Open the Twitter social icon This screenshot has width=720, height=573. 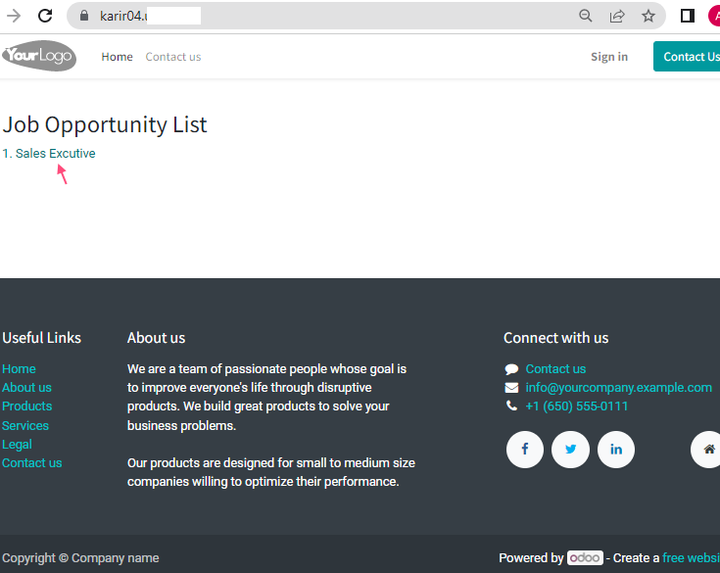pos(570,449)
